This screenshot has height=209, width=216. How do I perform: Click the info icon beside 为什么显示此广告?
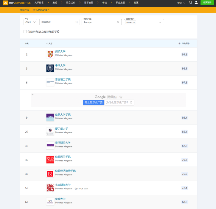(131, 103)
